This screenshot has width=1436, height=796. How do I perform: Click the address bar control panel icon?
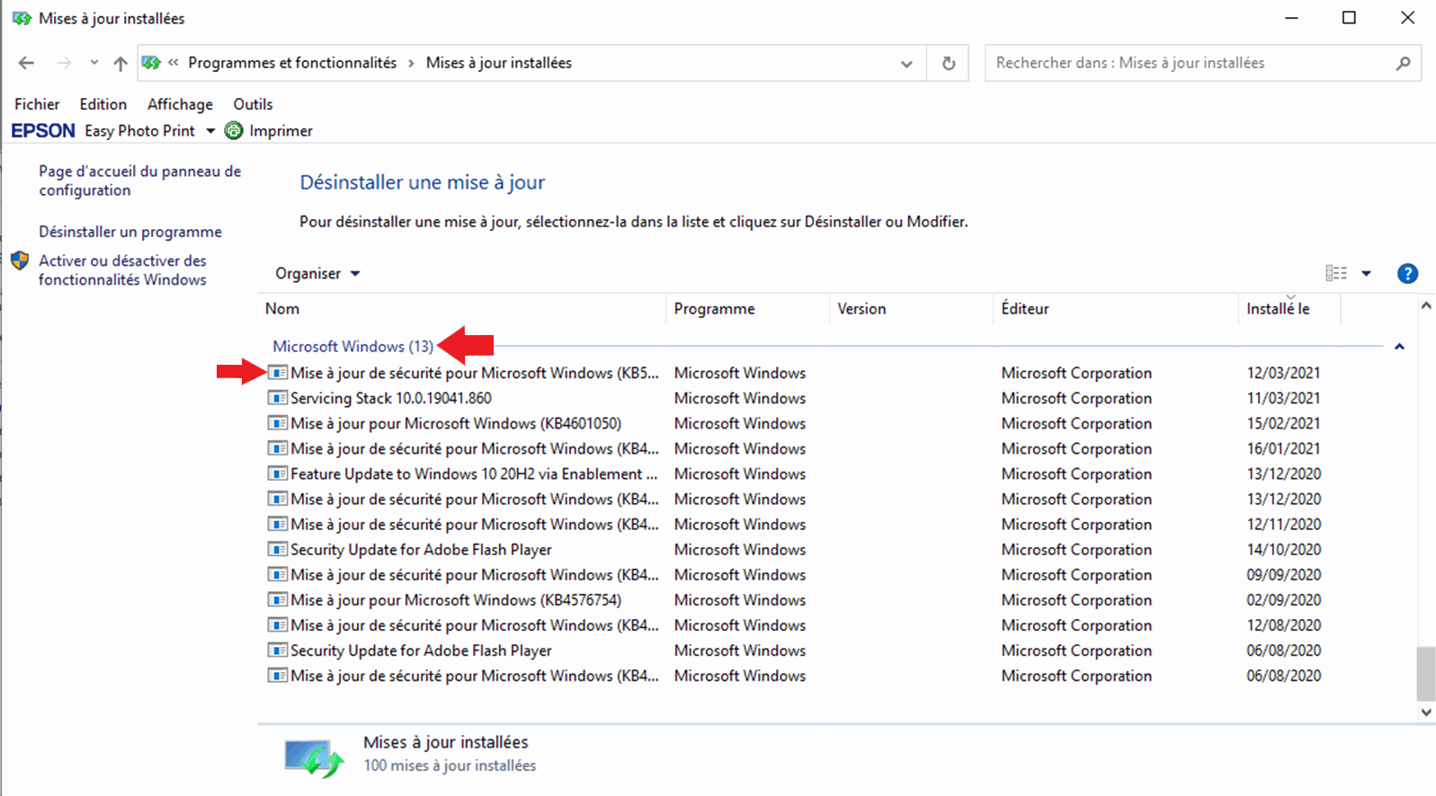click(151, 63)
